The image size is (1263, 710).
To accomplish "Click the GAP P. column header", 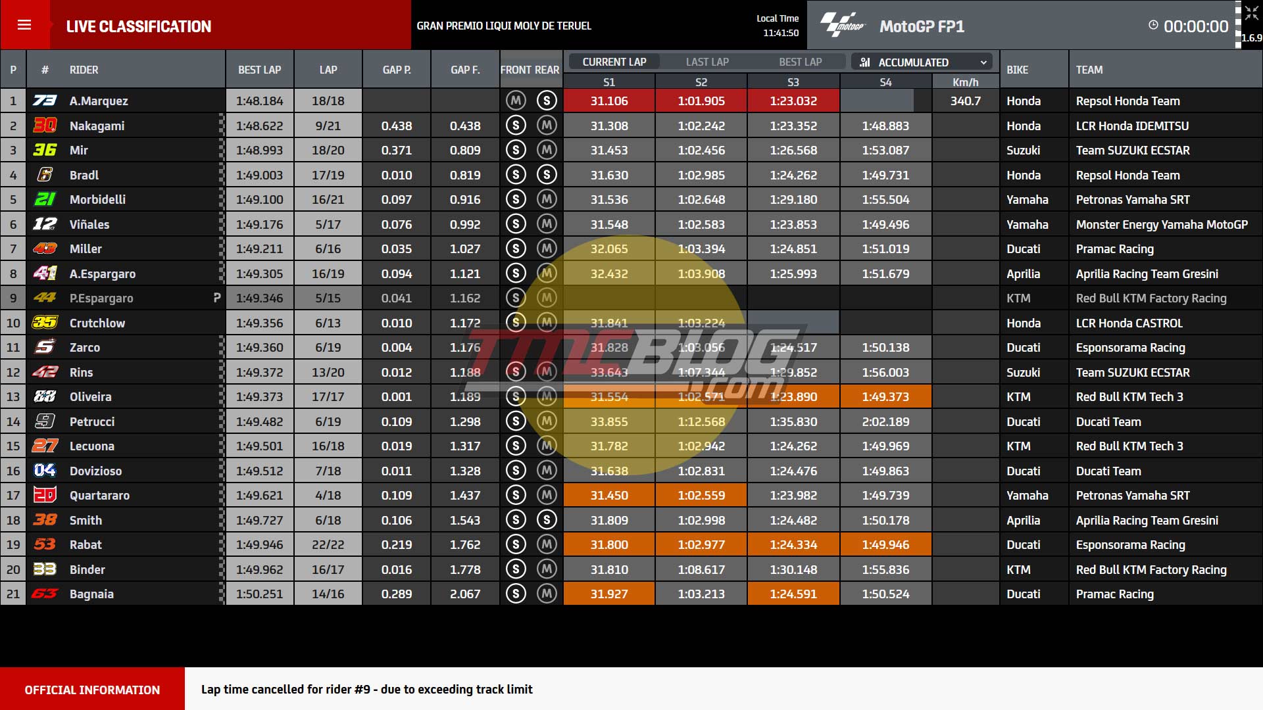I will (397, 70).
